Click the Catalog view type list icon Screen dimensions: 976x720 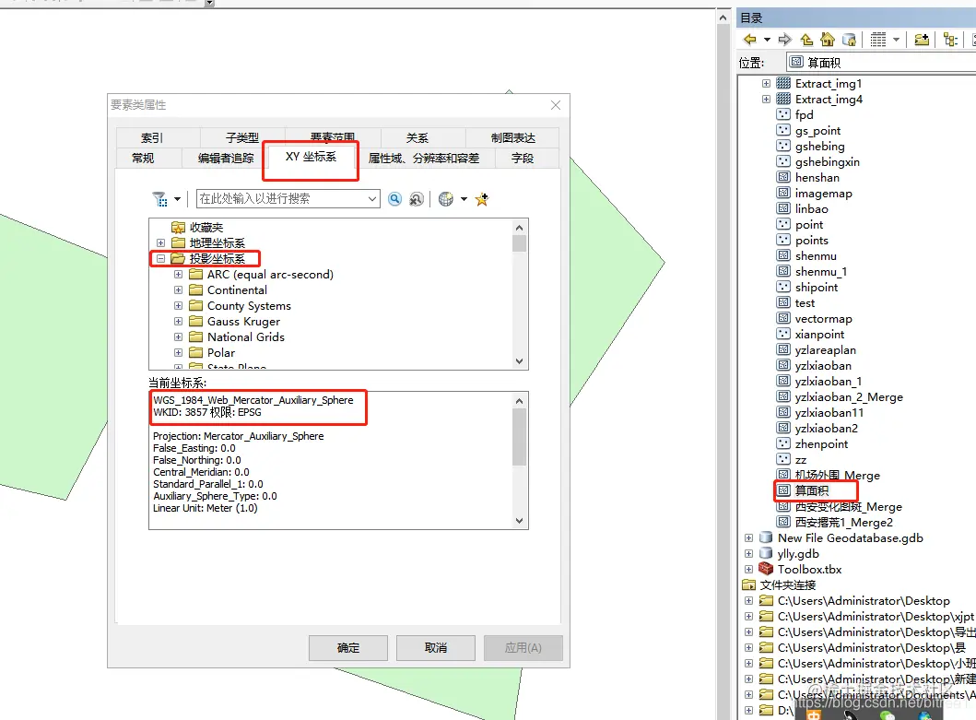[x=877, y=40]
